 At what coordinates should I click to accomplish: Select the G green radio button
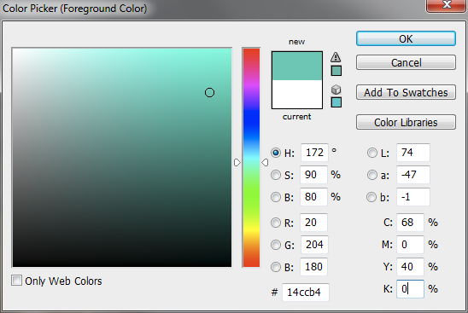276,245
